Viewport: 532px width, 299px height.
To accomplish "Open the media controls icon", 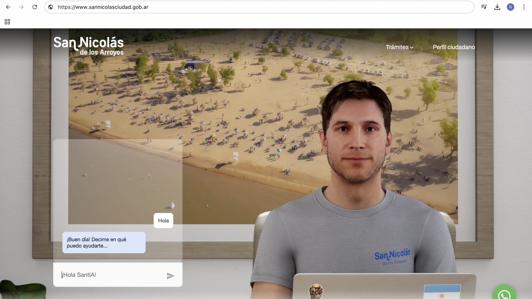I will 484,7.
